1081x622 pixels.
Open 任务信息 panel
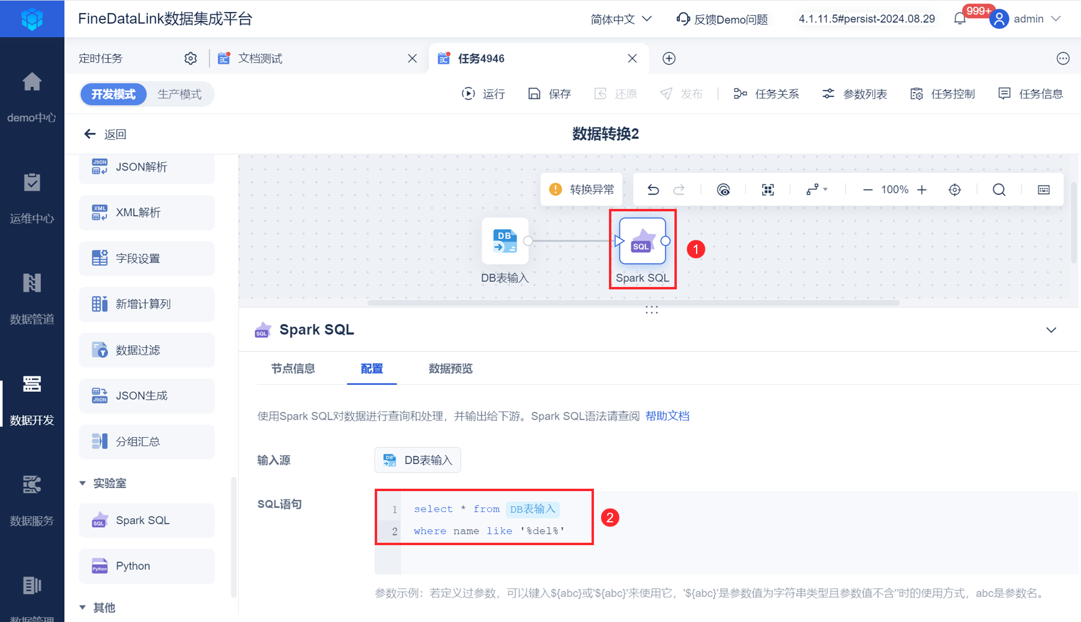(1031, 94)
